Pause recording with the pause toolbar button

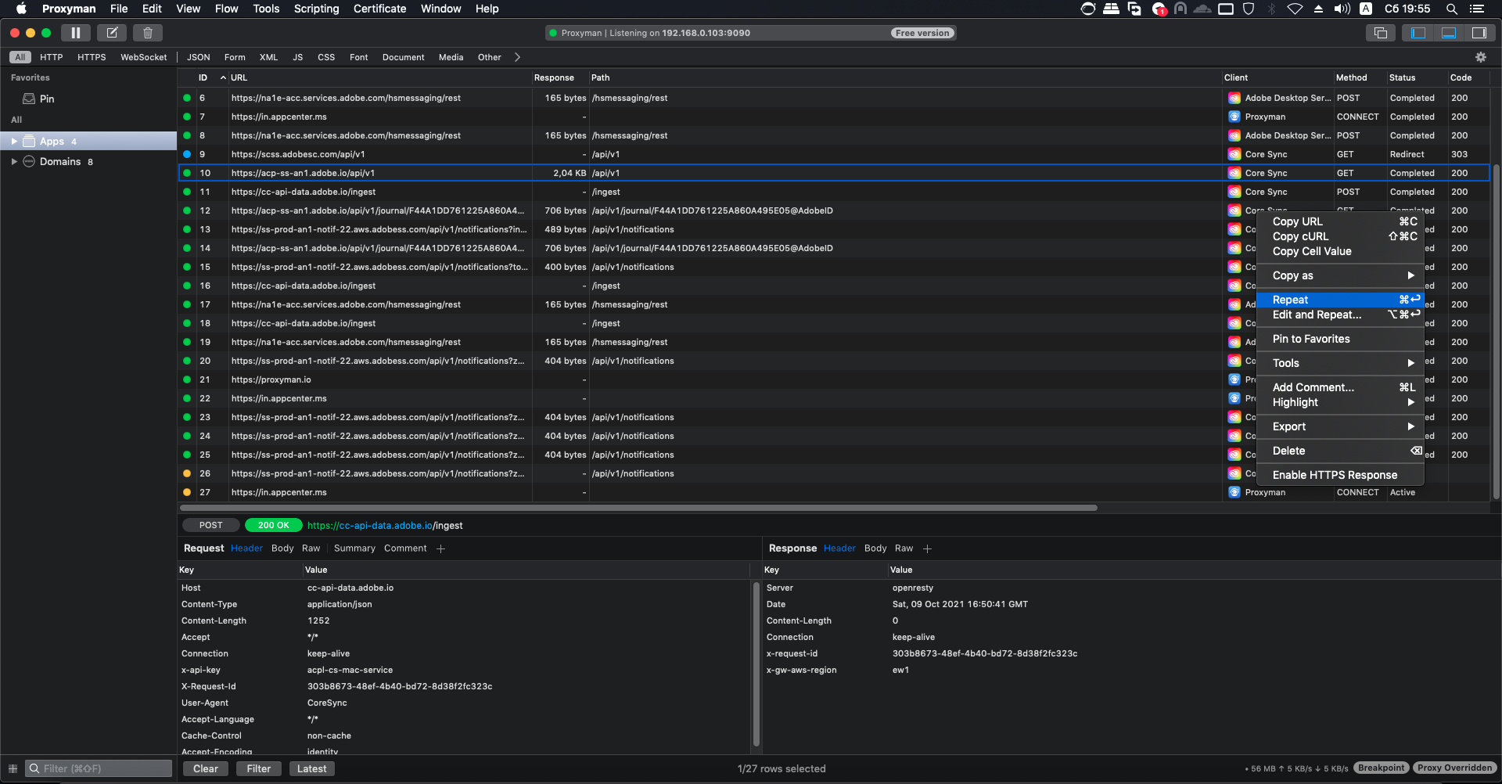coord(76,33)
